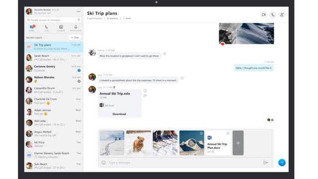The height and width of the screenshot is (179, 318).
Task: Open the Ski Trip plans chat in the list
Action: tap(54, 47)
